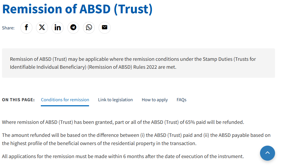This screenshot has height=166, width=281.
Task: Go to the How to apply section
Action: pyautogui.click(x=155, y=100)
